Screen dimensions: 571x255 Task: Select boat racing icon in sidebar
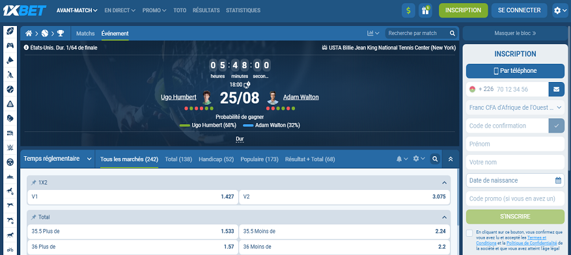pyautogui.click(x=10, y=177)
